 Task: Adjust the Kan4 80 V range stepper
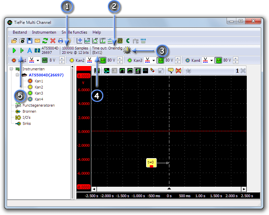coord(236,60)
